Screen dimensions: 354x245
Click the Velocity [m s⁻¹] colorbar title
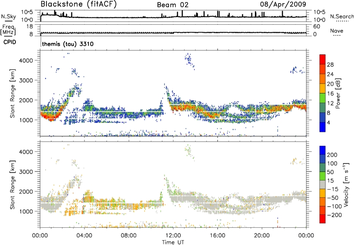(346, 184)
